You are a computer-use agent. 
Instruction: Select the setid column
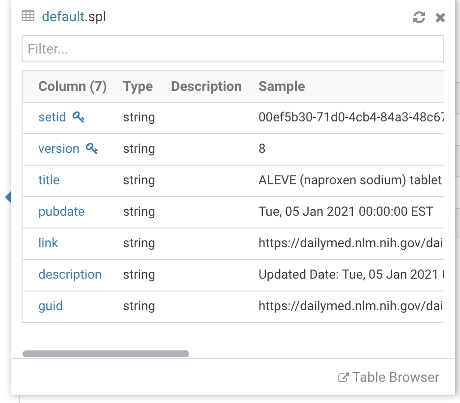(52, 117)
